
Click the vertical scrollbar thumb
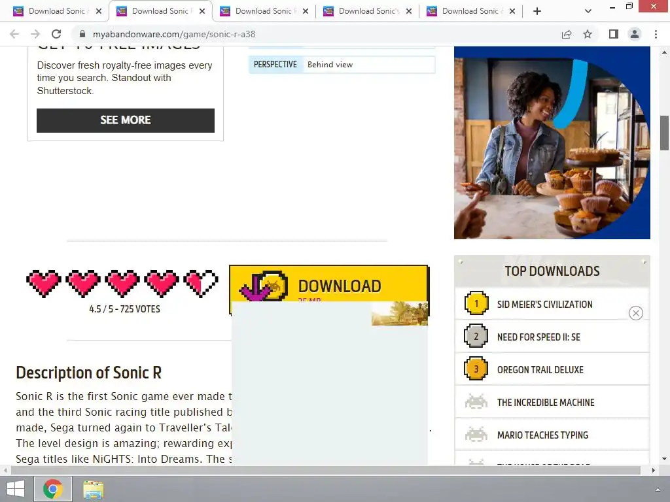664,132
